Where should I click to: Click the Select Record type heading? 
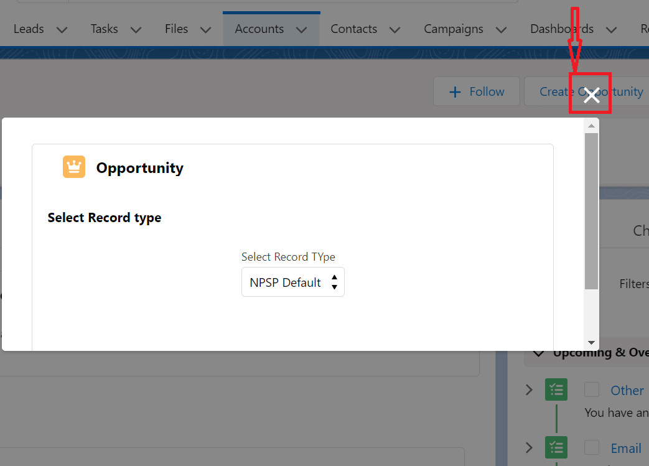coord(105,218)
